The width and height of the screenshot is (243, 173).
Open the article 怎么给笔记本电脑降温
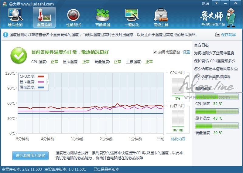[x=212, y=77]
